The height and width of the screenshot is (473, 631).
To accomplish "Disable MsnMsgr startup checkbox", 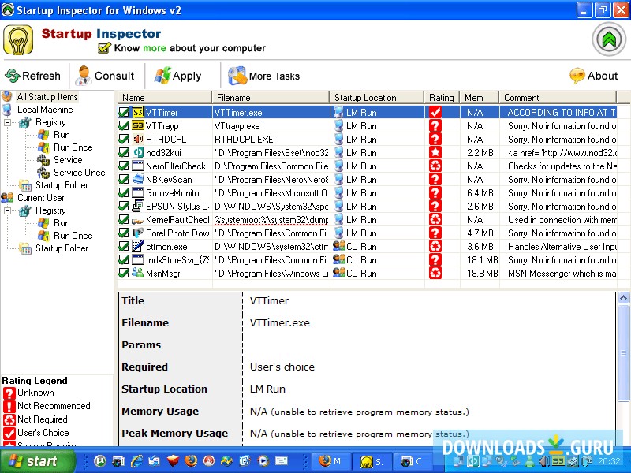I will [x=124, y=274].
